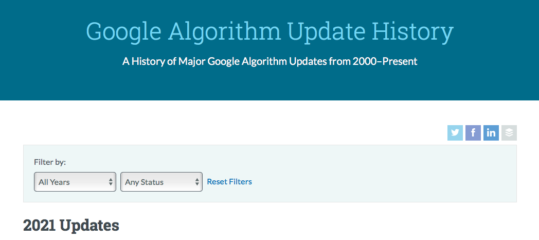Image resolution: width=539 pixels, height=240 pixels.
Task: Click the up-down arrows on All Years select
Action: tap(111, 182)
